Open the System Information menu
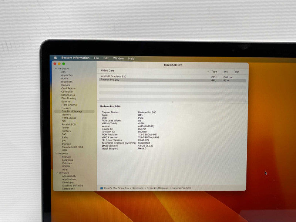 tap(75, 58)
